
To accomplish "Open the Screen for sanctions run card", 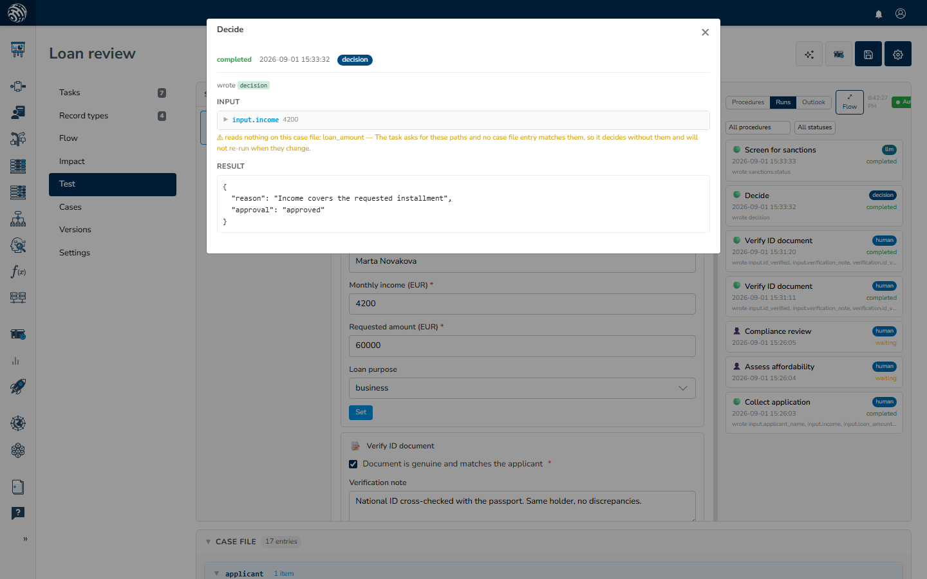I will click(814, 161).
